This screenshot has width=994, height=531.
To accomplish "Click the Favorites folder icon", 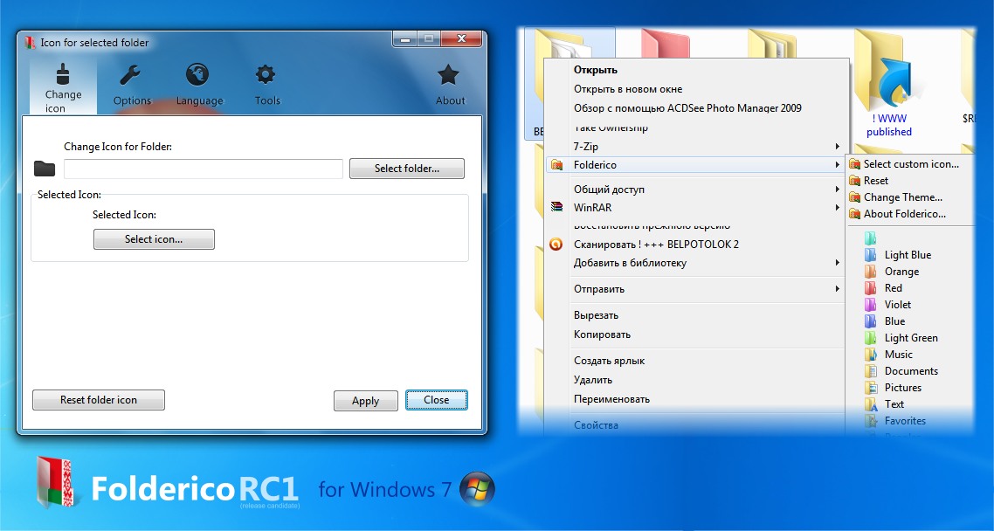I will tap(870, 420).
